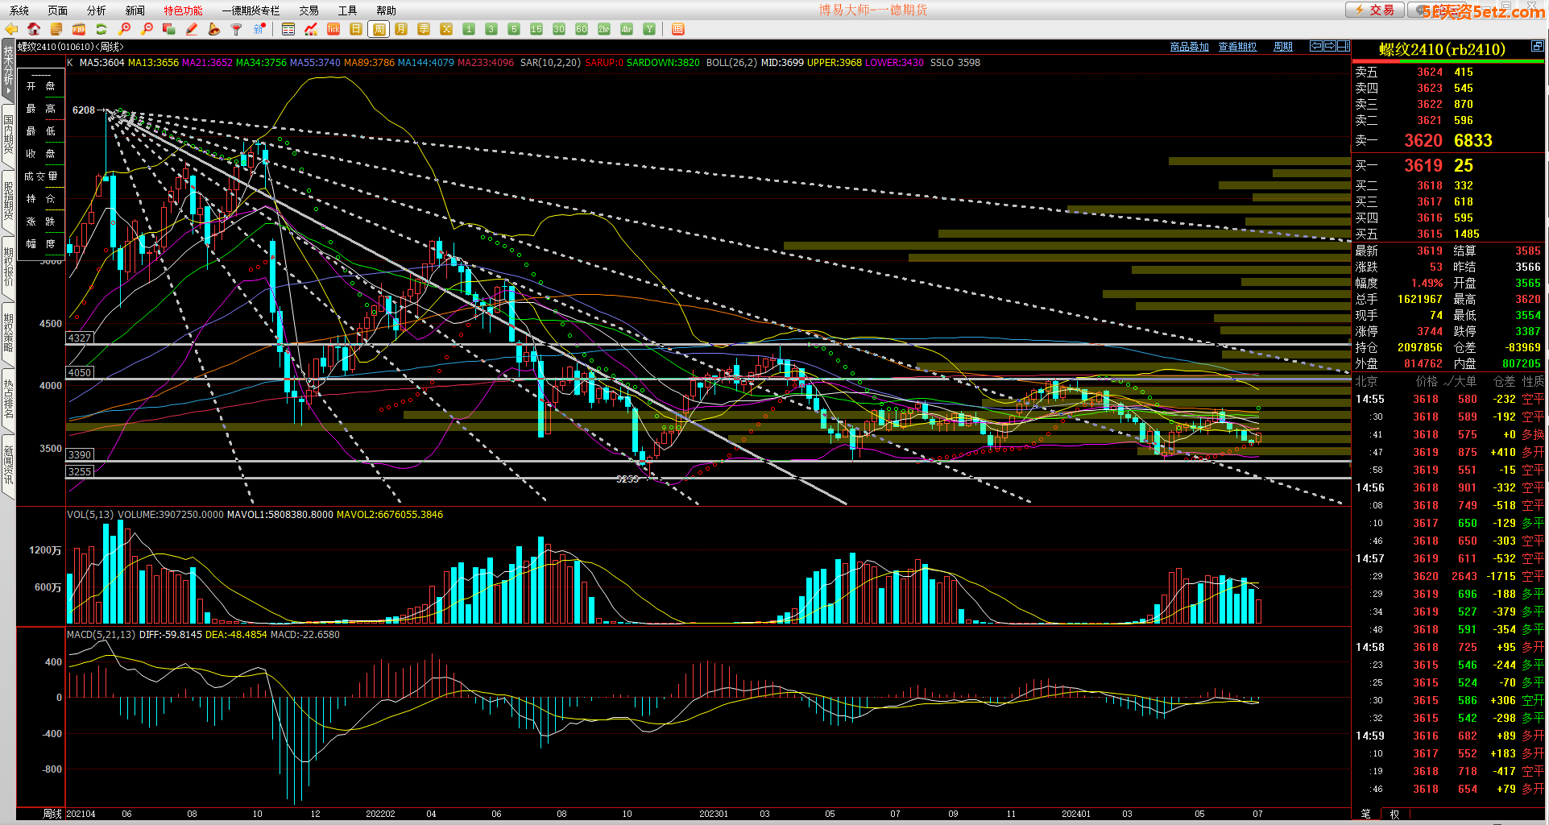Select monthly '月' period
Image resolution: width=1549 pixels, height=825 pixels.
[x=401, y=29]
